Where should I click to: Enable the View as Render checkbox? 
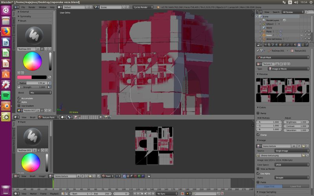pos(258,169)
